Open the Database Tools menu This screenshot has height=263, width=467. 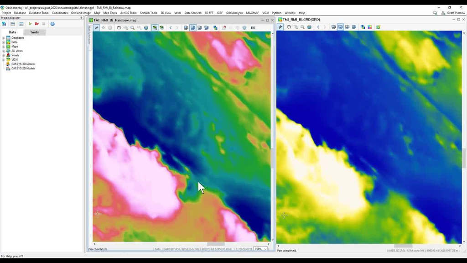click(39, 13)
